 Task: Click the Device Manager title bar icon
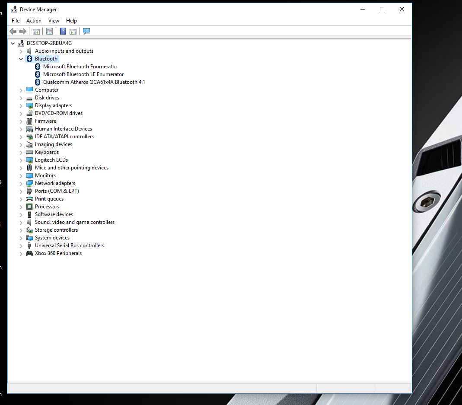point(14,10)
